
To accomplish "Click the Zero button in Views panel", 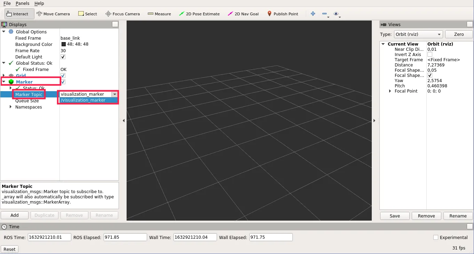I will [x=459, y=34].
